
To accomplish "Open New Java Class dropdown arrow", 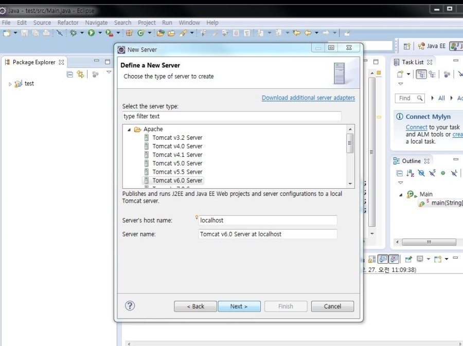I will tap(149, 33).
